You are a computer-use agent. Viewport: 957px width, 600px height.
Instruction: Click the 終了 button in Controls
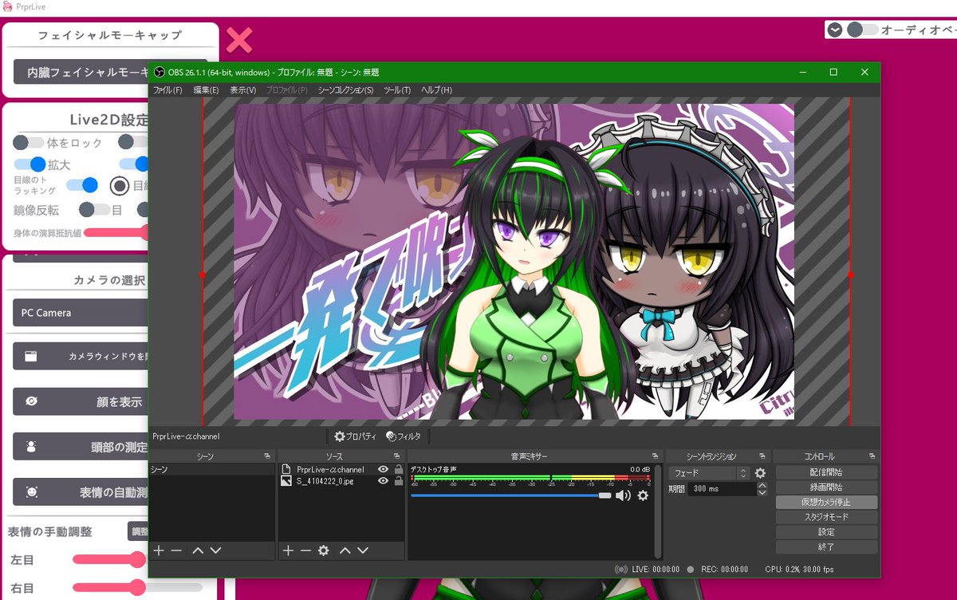pos(826,547)
